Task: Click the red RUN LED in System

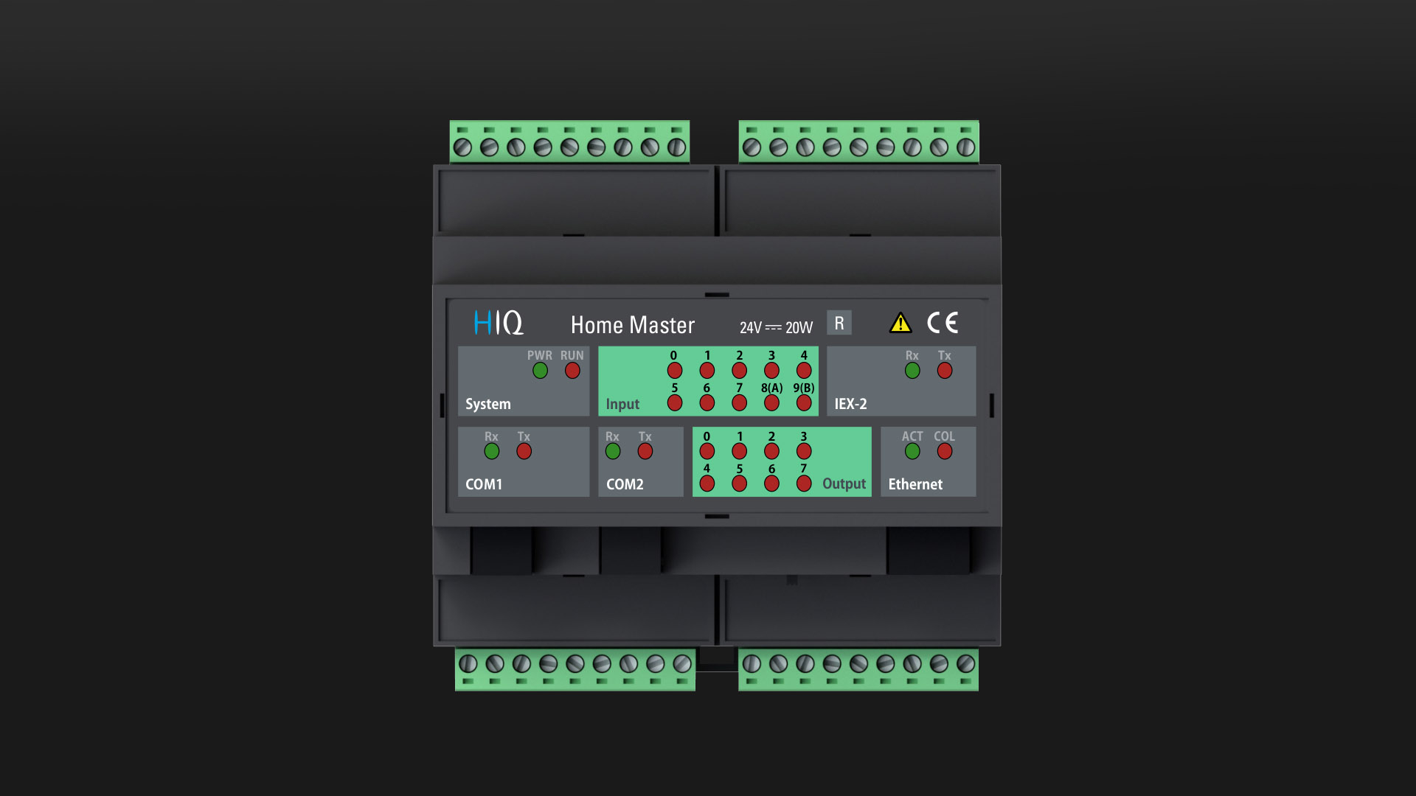Action: pos(572,371)
